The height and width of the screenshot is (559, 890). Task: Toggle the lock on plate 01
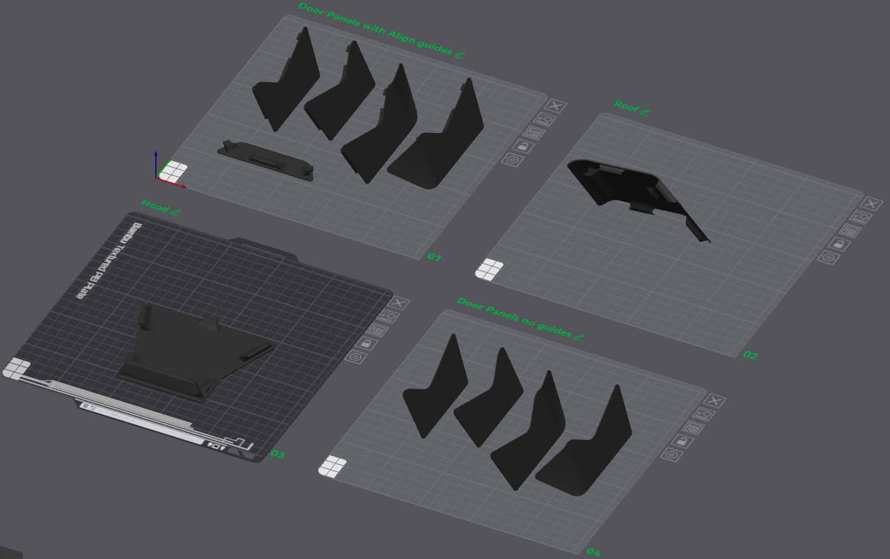[x=522, y=145]
